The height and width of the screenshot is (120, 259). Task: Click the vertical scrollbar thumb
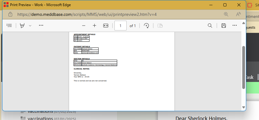point(243,67)
